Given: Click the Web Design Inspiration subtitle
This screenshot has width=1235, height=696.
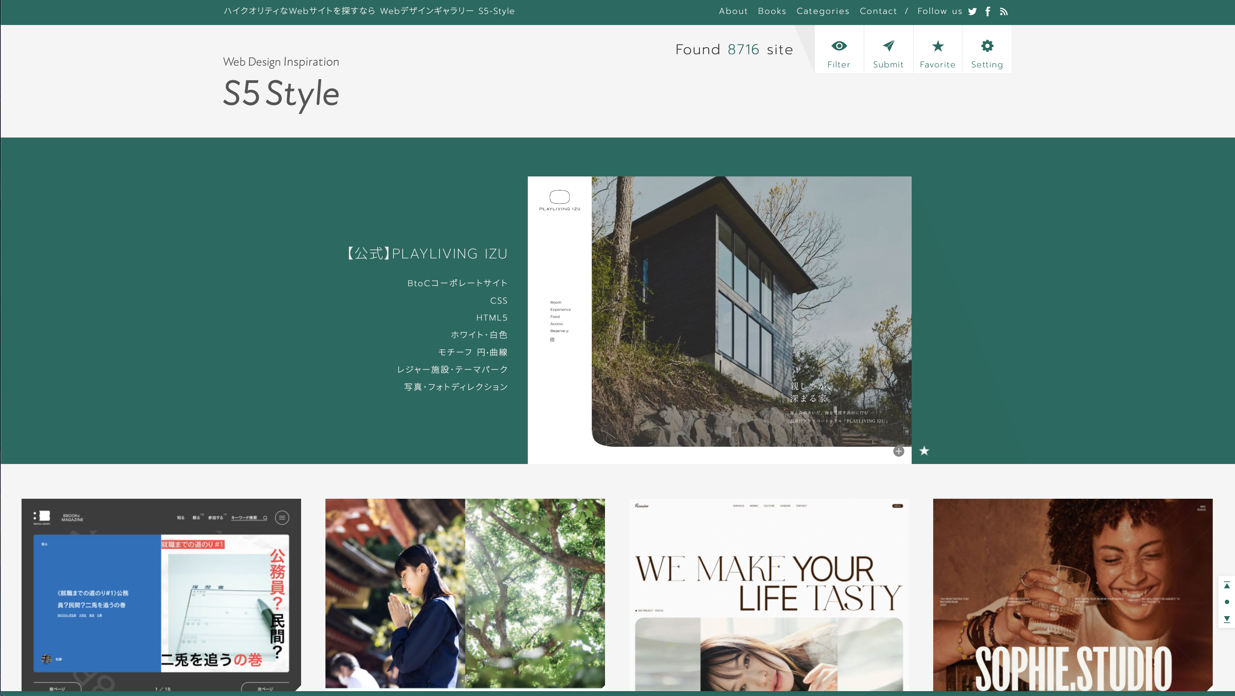Looking at the screenshot, I should [281, 62].
